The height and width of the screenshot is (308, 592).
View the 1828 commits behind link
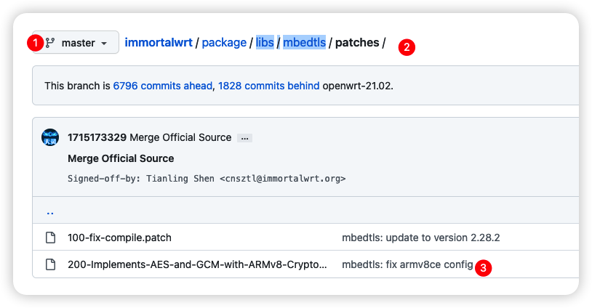pos(269,86)
